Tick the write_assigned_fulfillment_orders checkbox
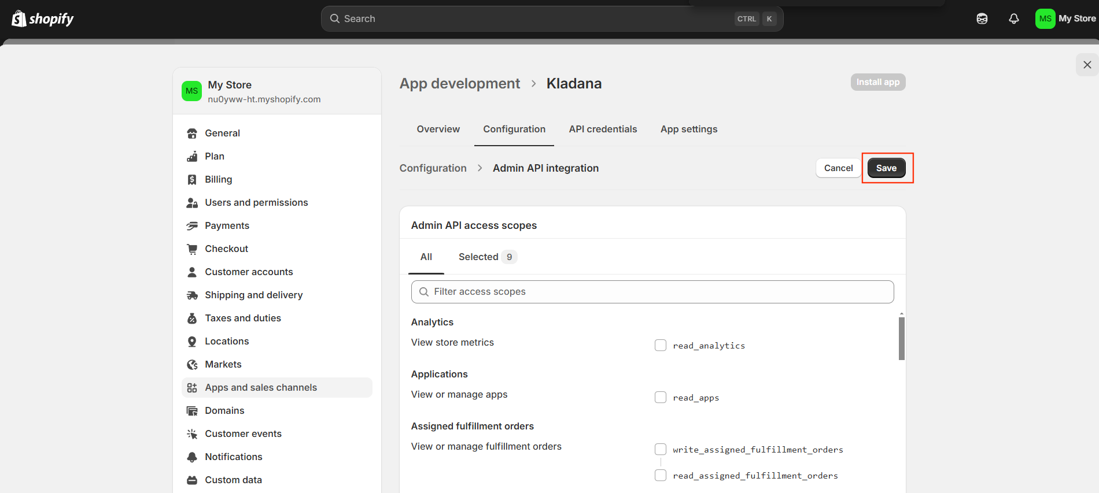1099x493 pixels. click(661, 449)
